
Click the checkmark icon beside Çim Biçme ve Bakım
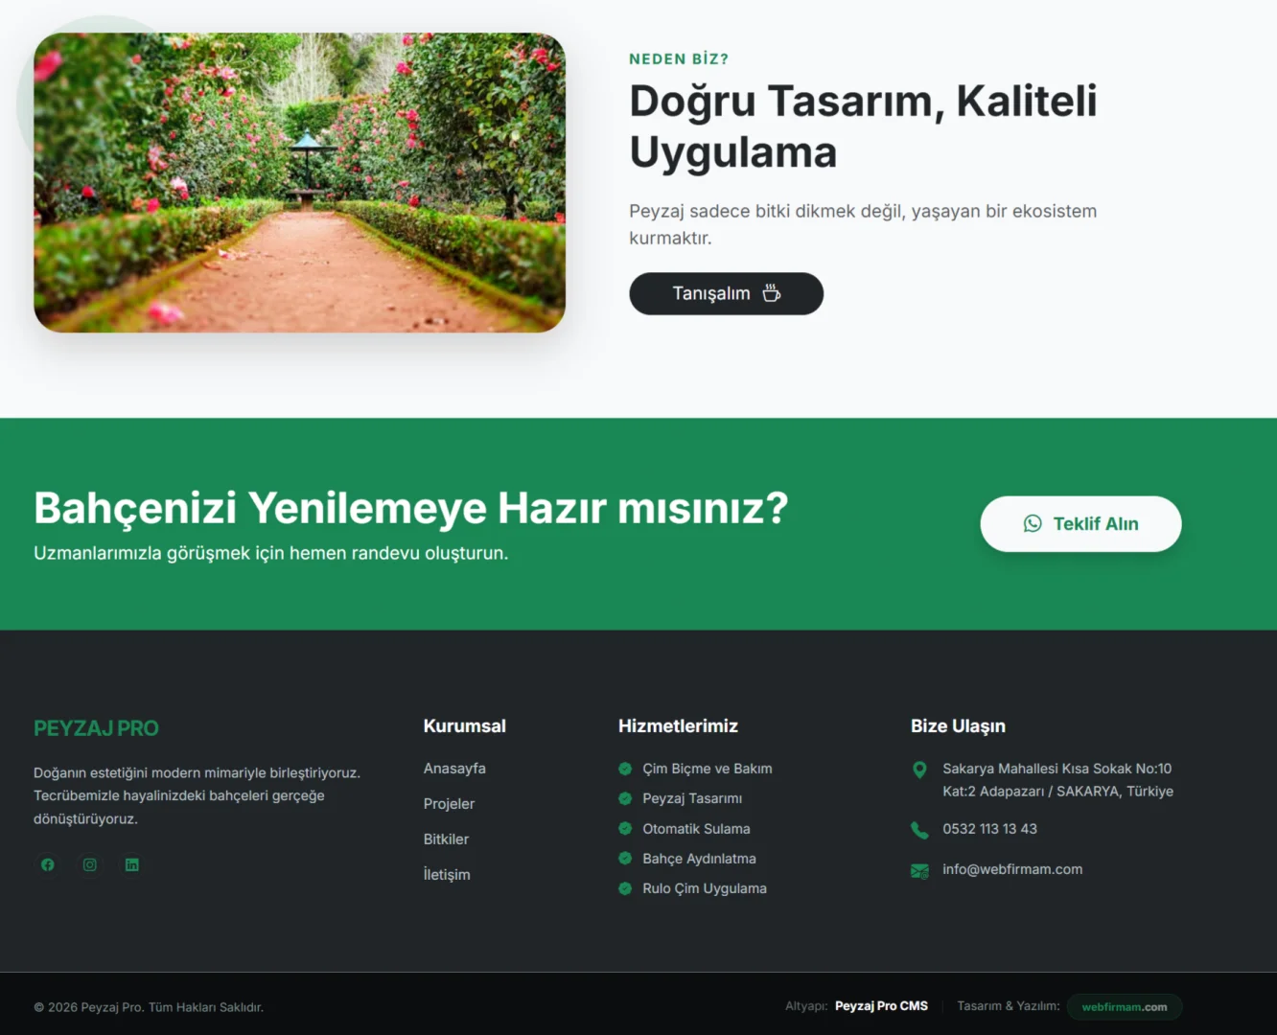click(x=625, y=769)
